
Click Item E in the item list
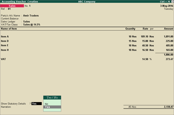tap(5, 45)
